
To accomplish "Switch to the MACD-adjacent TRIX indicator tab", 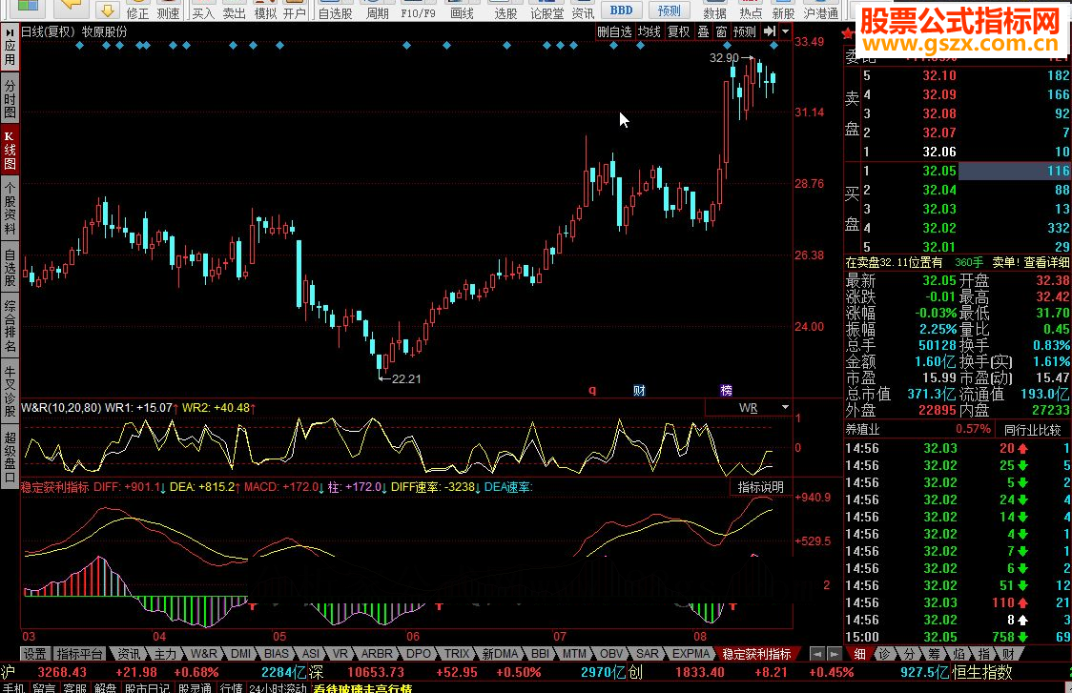I will click(457, 654).
